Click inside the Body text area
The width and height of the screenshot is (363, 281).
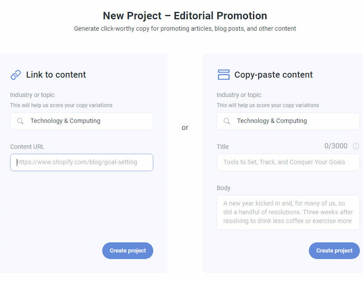pyautogui.click(x=288, y=212)
